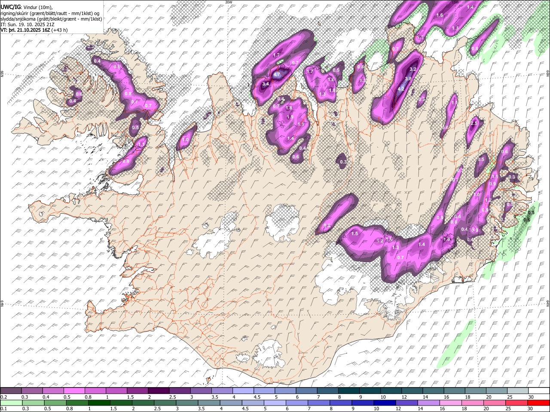550x412 pixels.
Task: Select the deep purple swatch right of upper-scale '2'
Action: pos(159,391)
